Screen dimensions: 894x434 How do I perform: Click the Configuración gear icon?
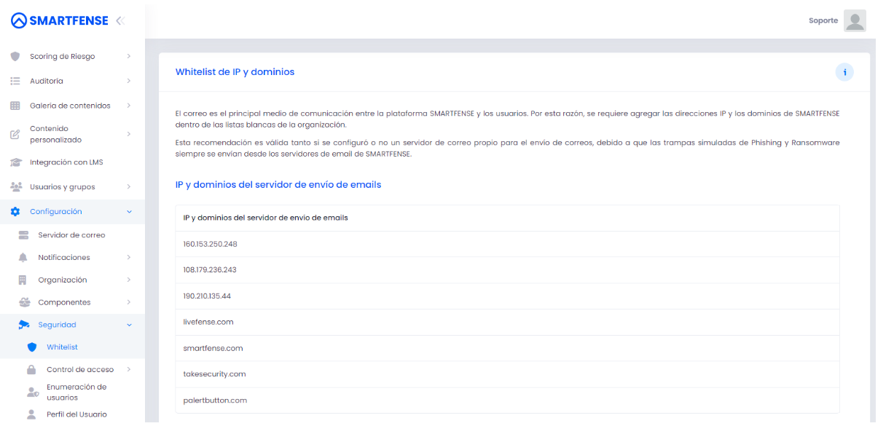(x=15, y=212)
